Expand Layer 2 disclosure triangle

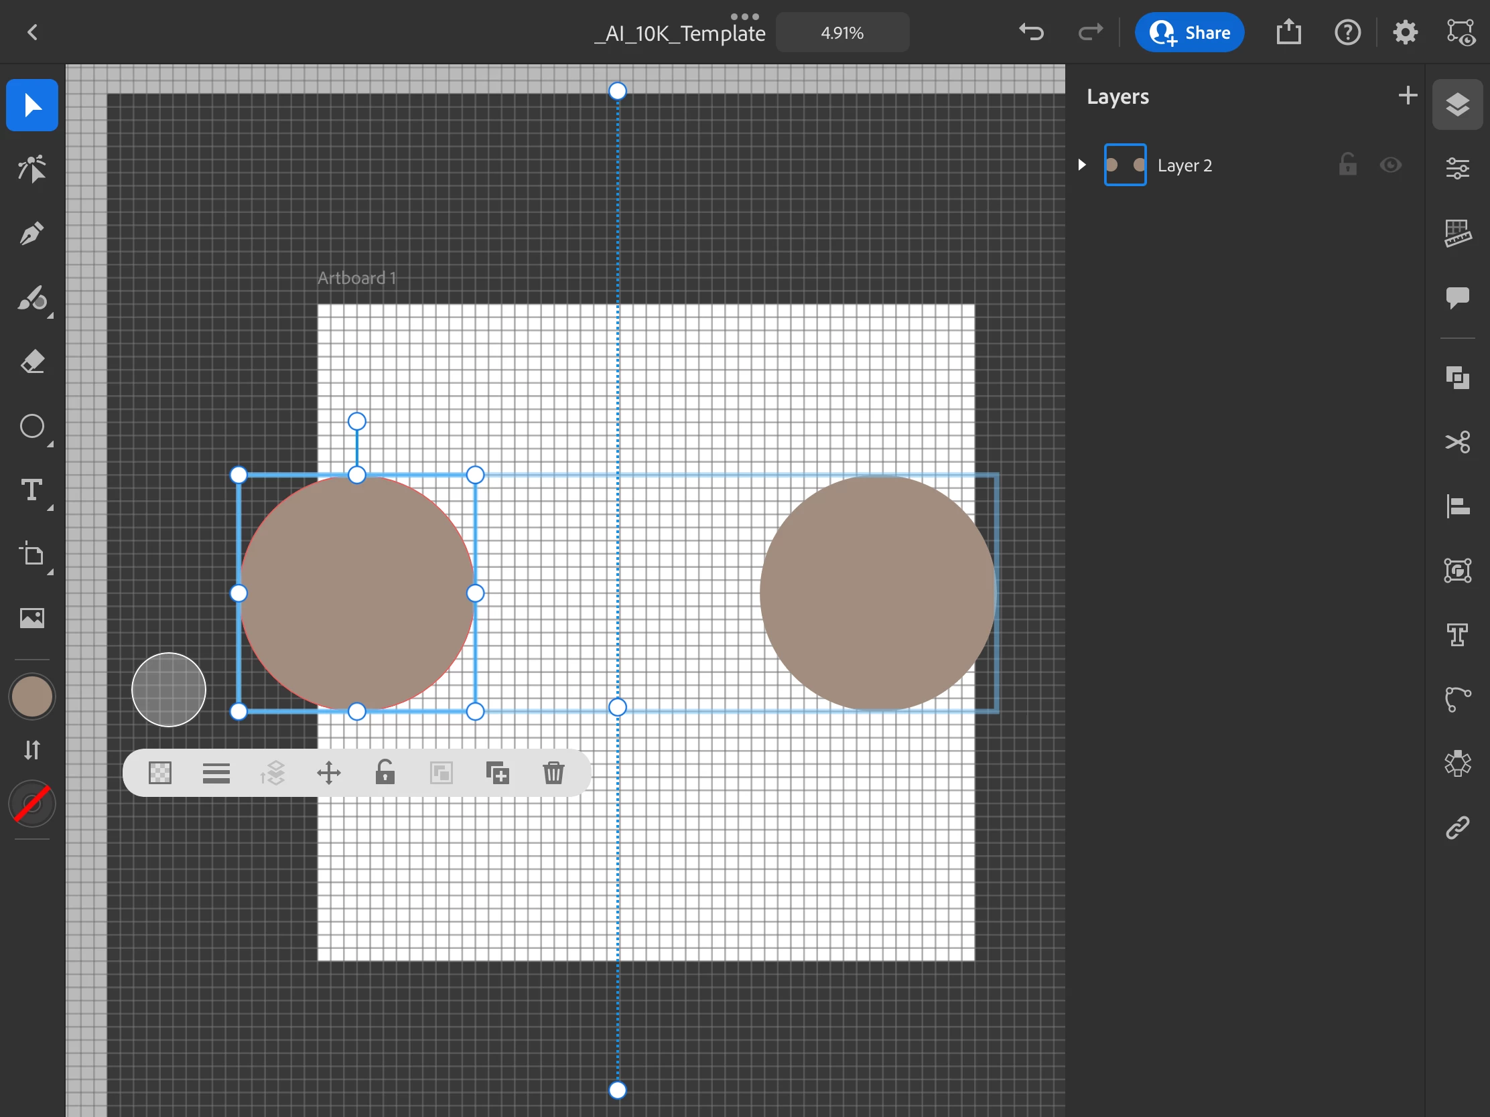click(x=1082, y=165)
